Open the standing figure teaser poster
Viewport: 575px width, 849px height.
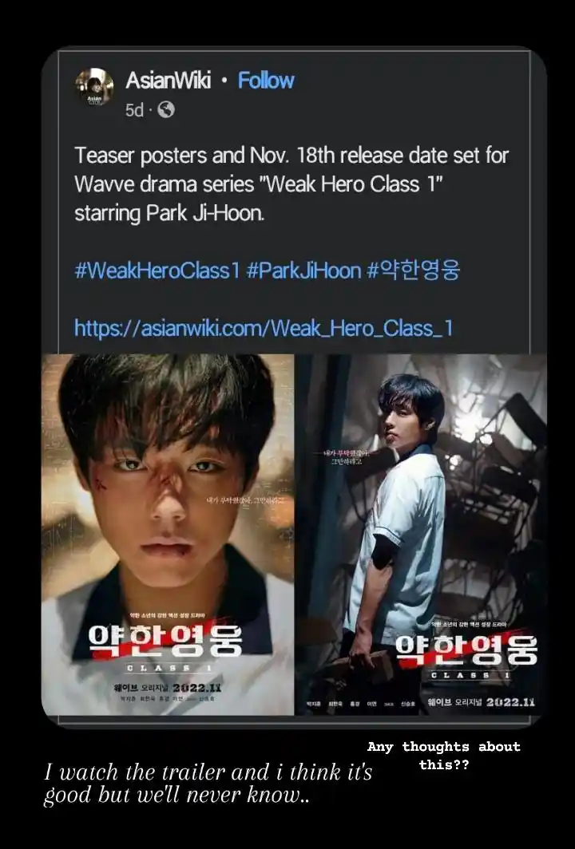(x=421, y=535)
